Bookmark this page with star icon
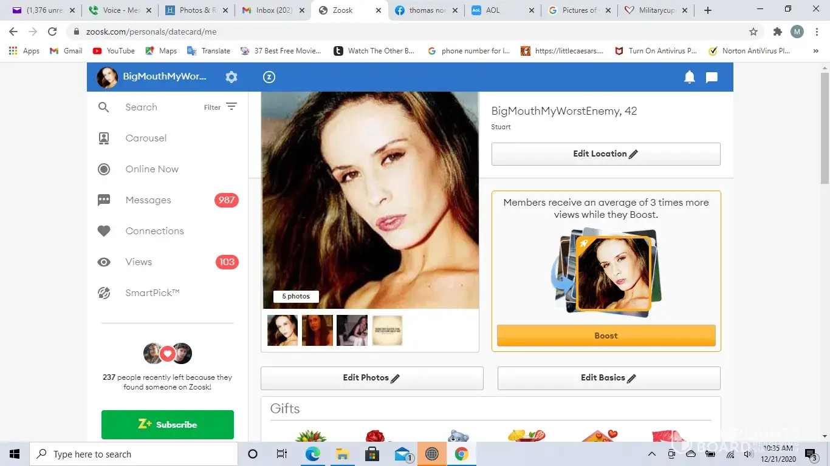This screenshot has width=830, height=466. [x=753, y=32]
